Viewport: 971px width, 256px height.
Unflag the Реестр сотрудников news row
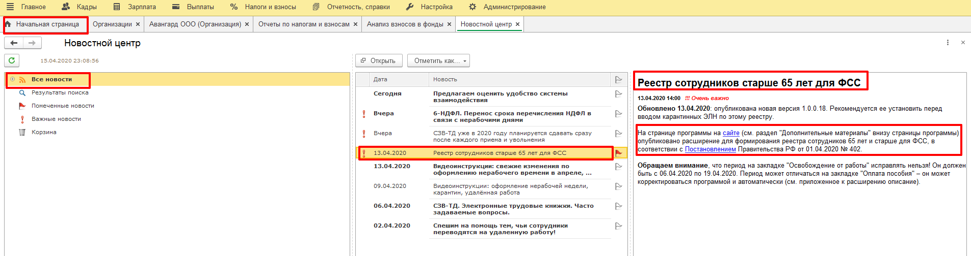[x=618, y=153]
